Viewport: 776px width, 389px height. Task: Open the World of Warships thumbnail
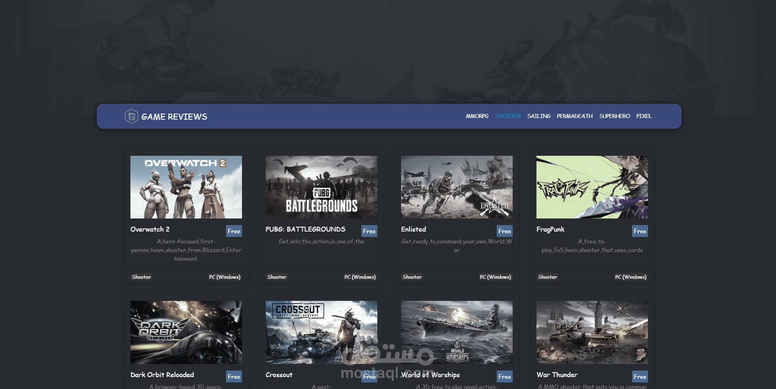(457, 332)
